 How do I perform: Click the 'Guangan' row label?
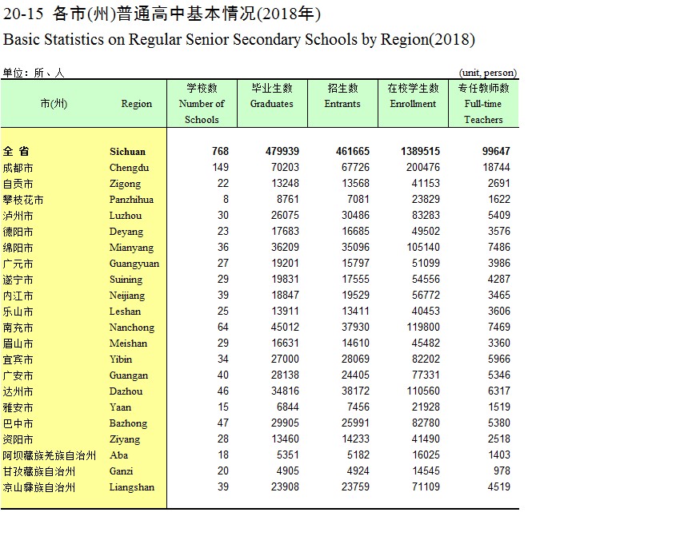click(x=129, y=375)
